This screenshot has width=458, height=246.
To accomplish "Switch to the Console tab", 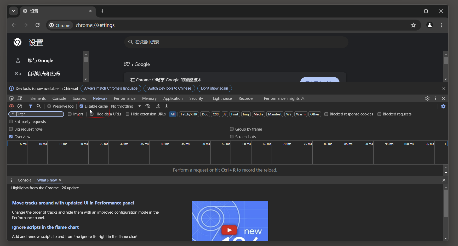I will pyautogui.click(x=59, y=98).
